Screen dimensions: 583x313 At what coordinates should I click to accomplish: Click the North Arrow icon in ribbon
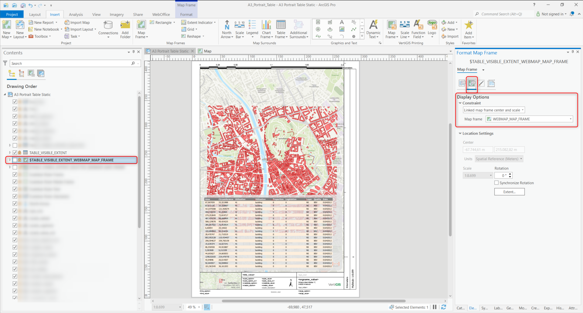(227, 25)
